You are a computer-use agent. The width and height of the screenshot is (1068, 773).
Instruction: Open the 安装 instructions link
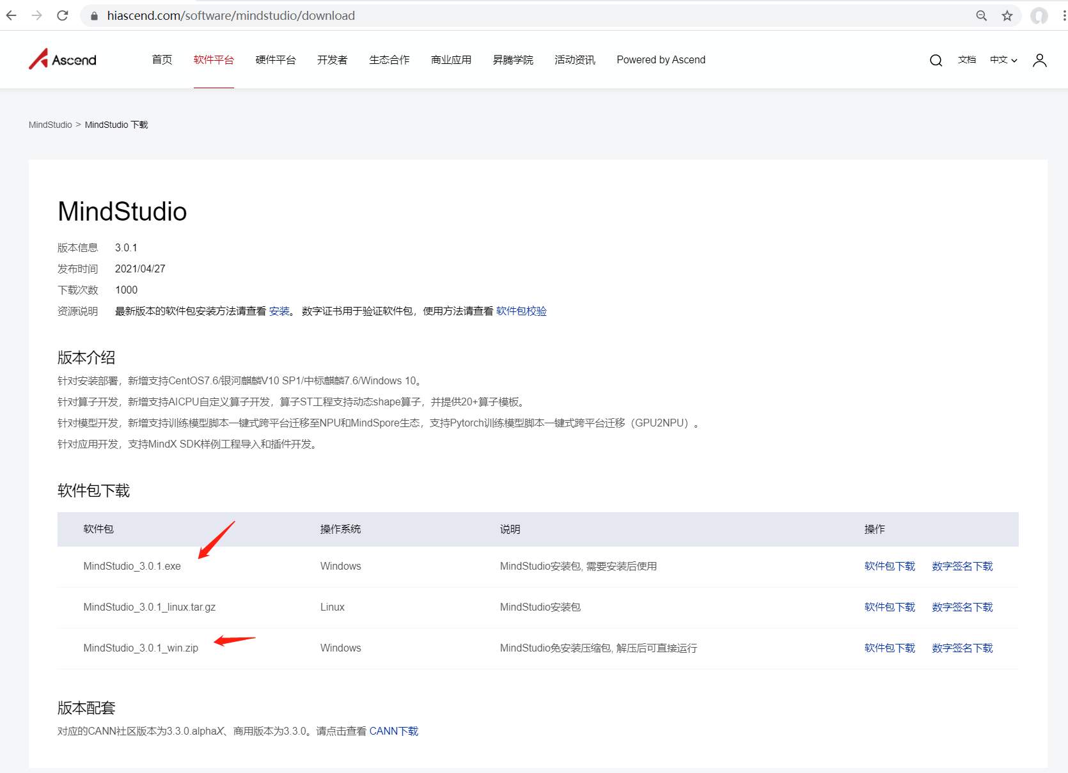(279, 311)
